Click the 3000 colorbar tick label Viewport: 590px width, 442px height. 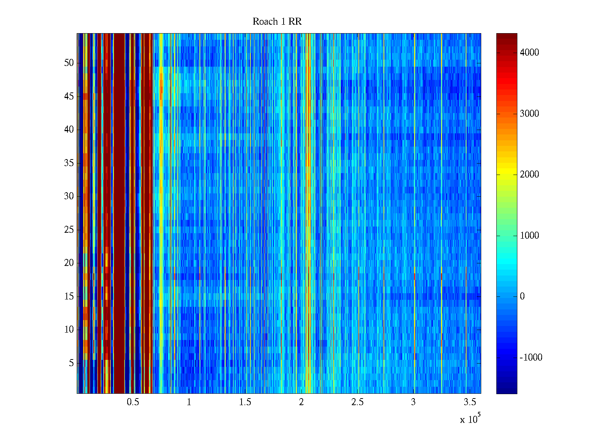529,114
